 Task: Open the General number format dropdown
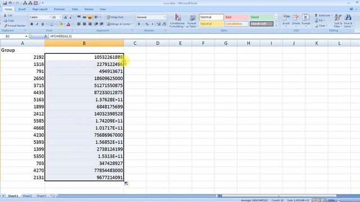click(164, 17)
